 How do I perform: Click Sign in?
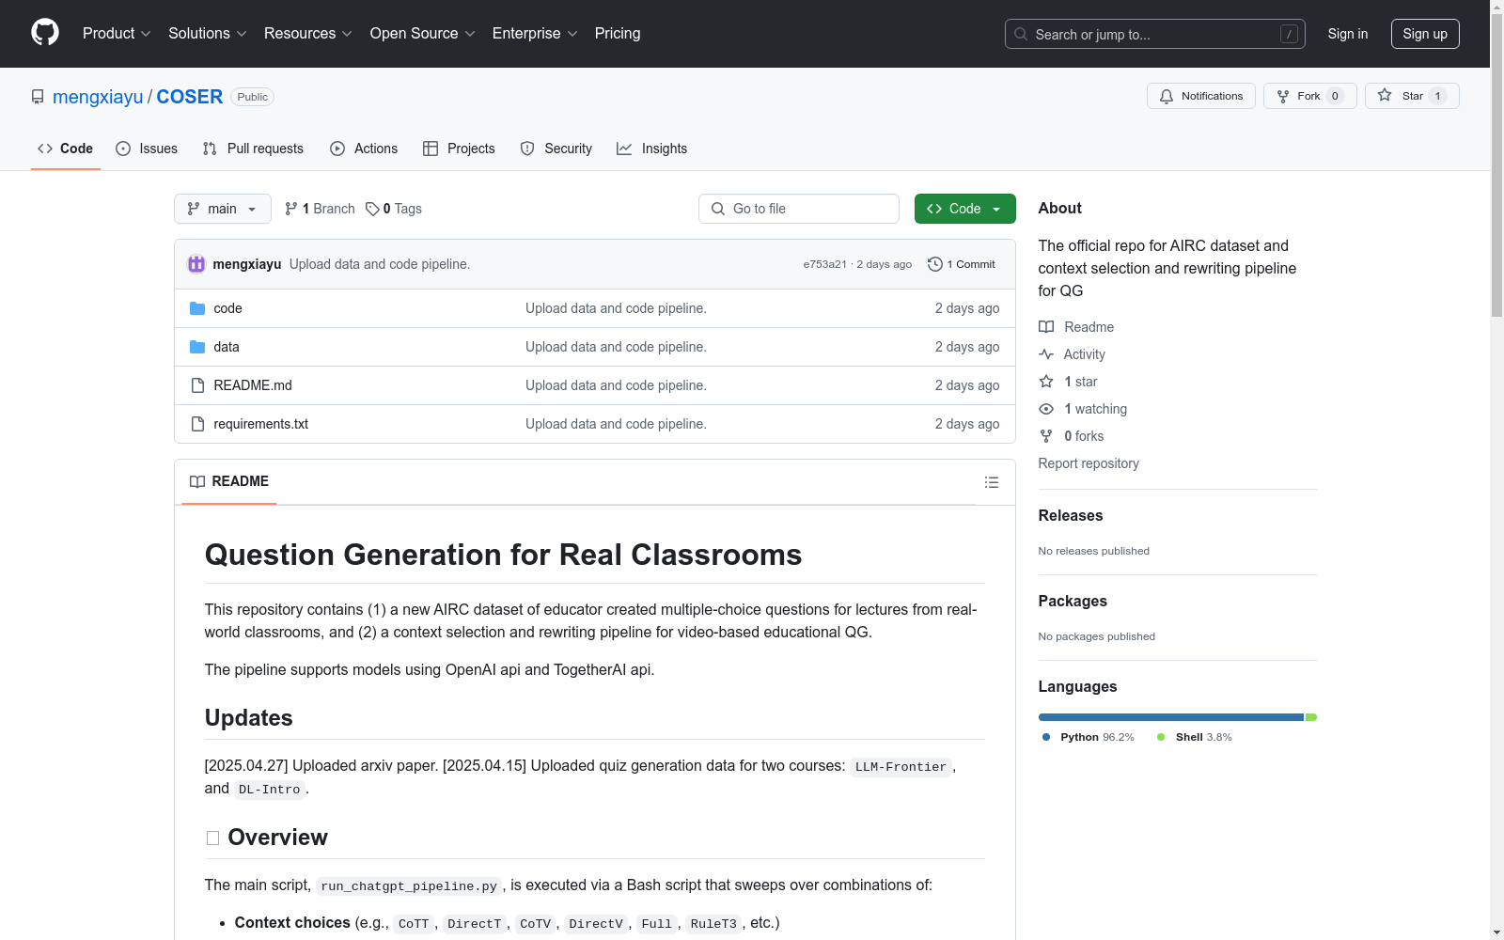point(1348,34)
